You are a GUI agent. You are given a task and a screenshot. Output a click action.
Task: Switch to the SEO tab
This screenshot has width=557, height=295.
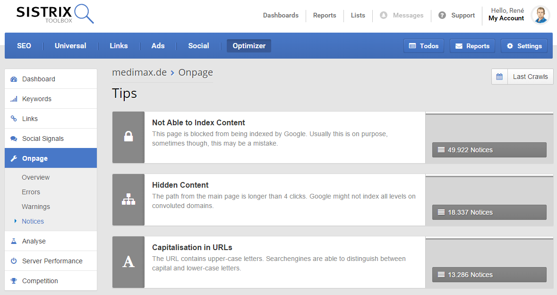(24, 46)
